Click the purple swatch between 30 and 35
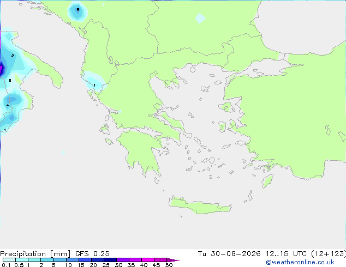This screenshot has width=346, height=267. coord(123,260)
